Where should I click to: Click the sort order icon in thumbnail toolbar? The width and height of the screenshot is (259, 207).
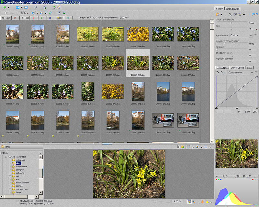tap(33, 13)
